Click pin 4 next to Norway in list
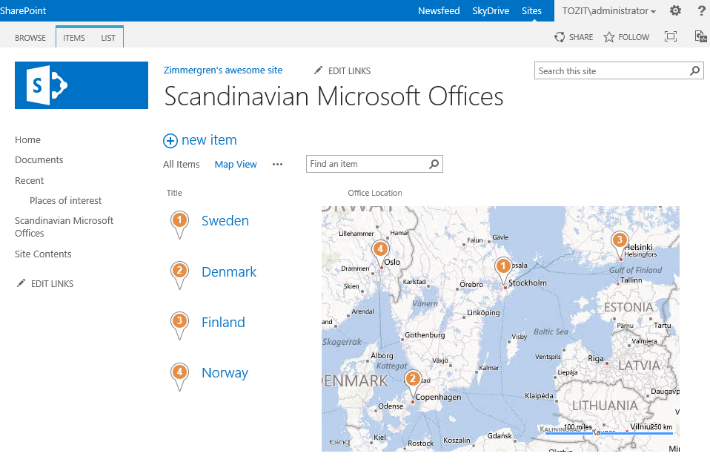 [179, 377]
